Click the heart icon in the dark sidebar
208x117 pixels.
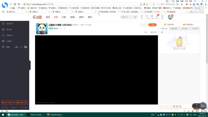tap(3, 24)
